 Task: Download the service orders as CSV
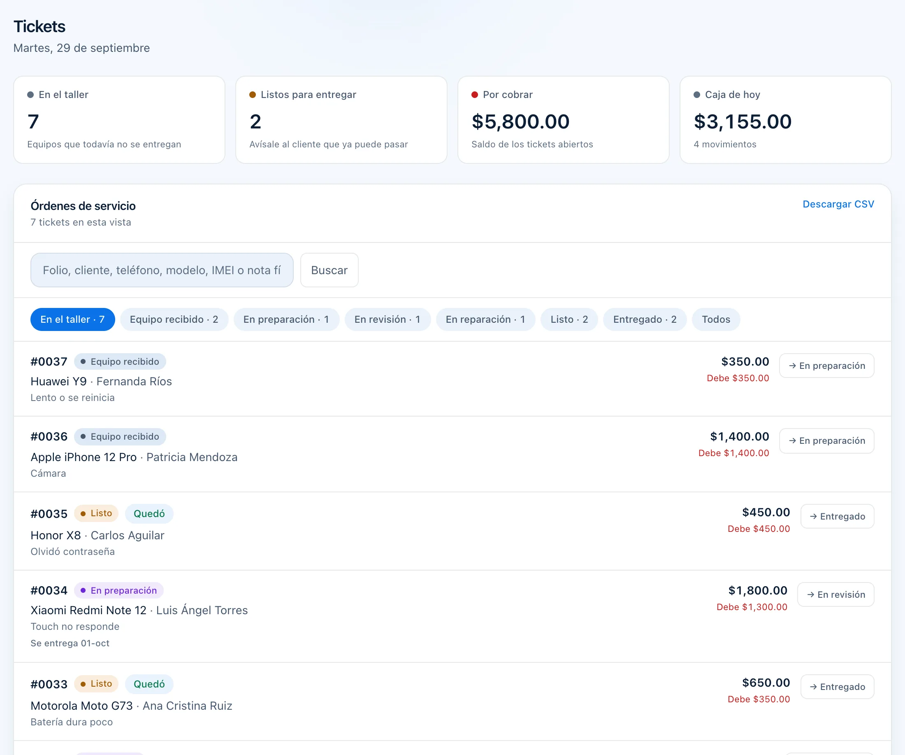pos(838,204)
